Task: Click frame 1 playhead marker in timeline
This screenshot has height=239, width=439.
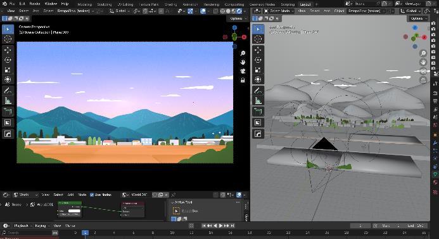Action: point(85,233)
